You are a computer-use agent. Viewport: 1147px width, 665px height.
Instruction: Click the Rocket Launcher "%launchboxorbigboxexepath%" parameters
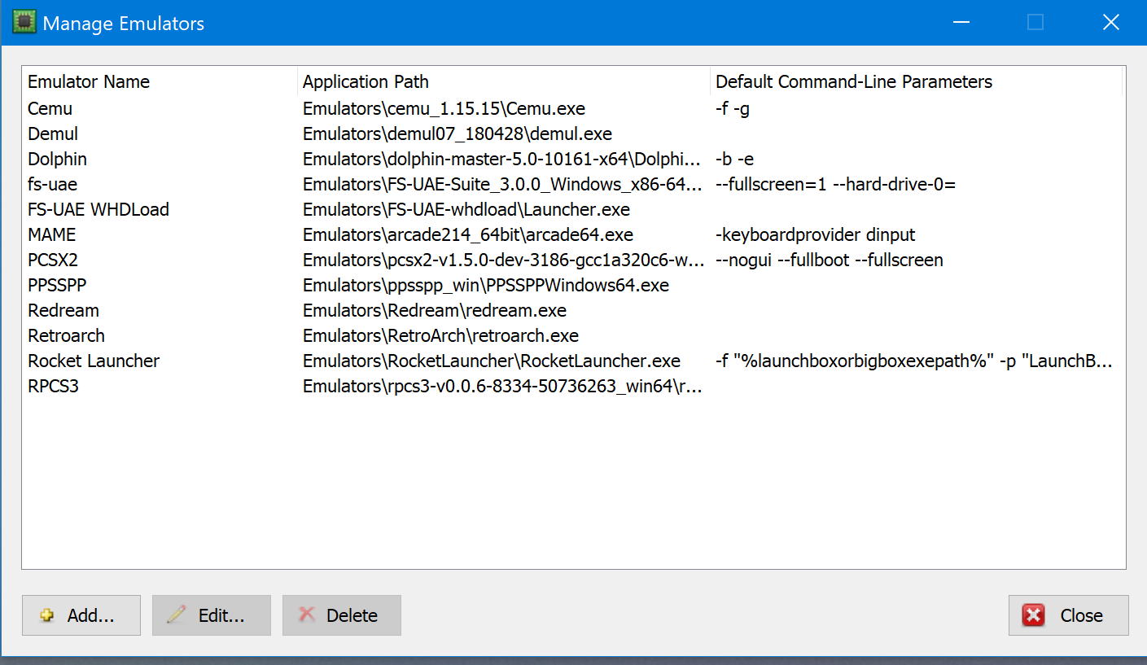tap(914, 361)
